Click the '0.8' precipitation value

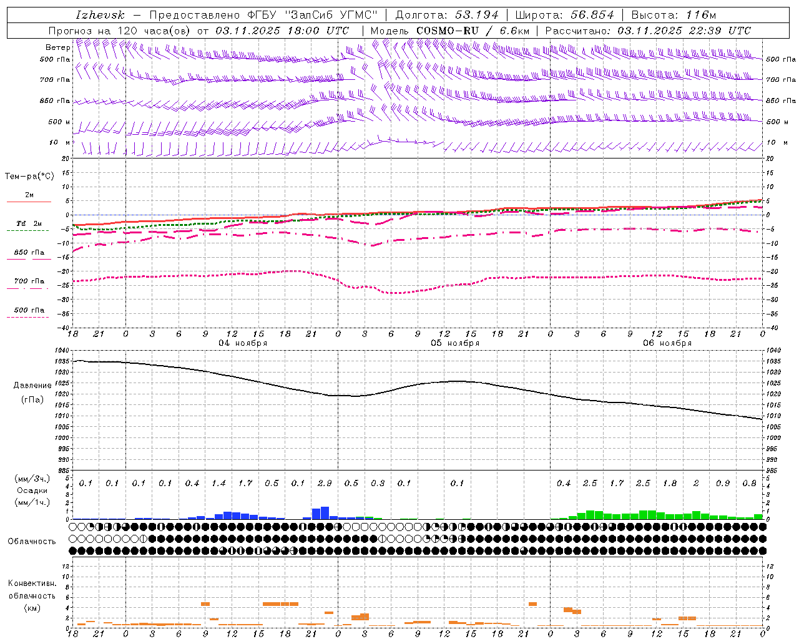(750, 484)
